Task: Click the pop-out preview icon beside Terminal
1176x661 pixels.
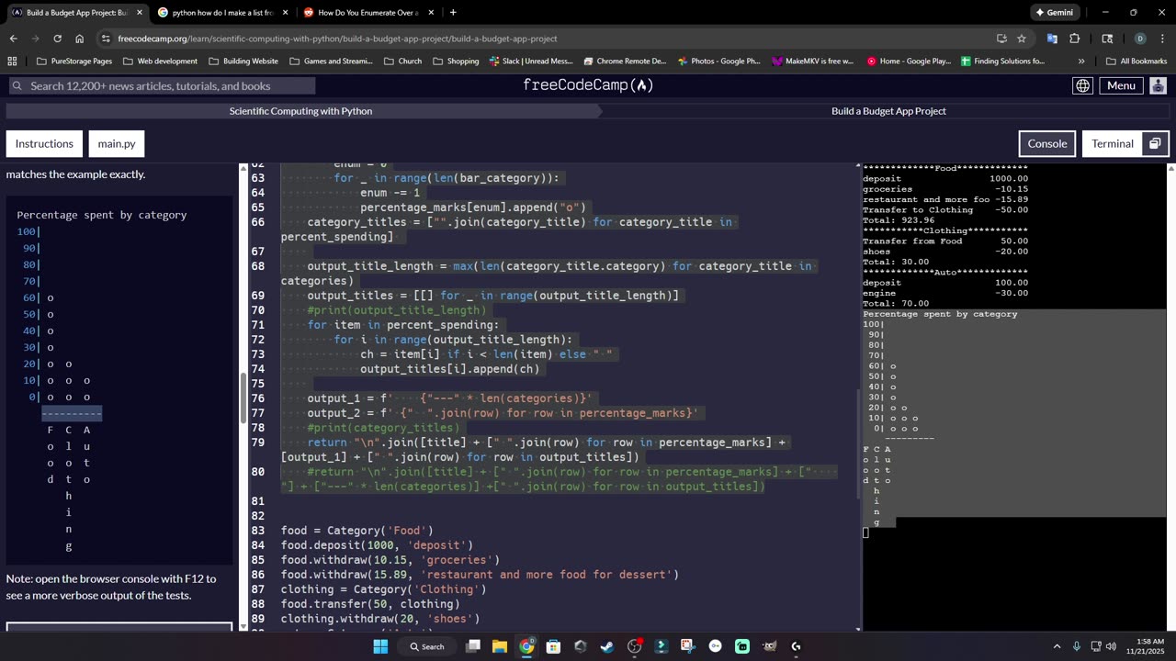Action: [1156, 143]
